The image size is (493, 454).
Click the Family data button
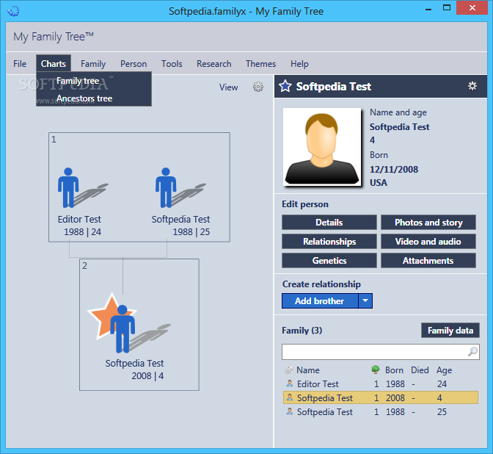point(450,331)
